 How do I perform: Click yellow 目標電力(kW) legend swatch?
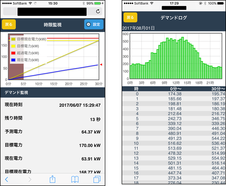click(x=13, y=46)
